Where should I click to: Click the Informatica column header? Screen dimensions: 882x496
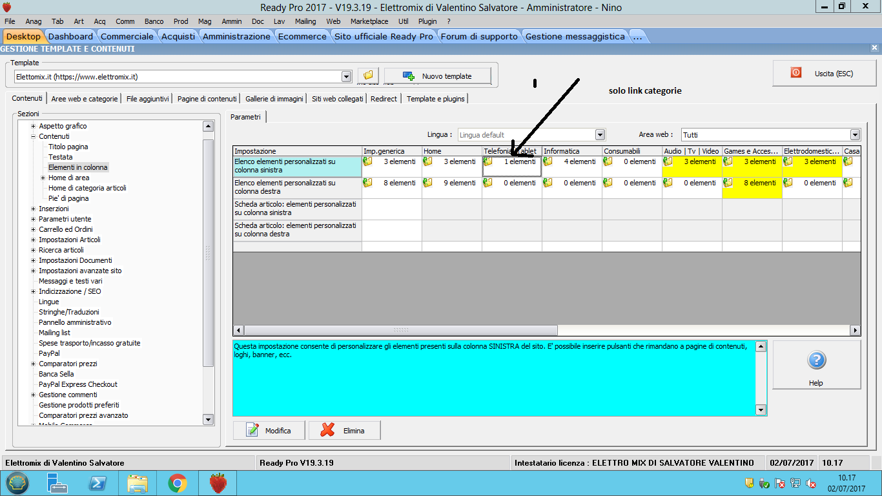pyautogui.click(x=572, y=151)
